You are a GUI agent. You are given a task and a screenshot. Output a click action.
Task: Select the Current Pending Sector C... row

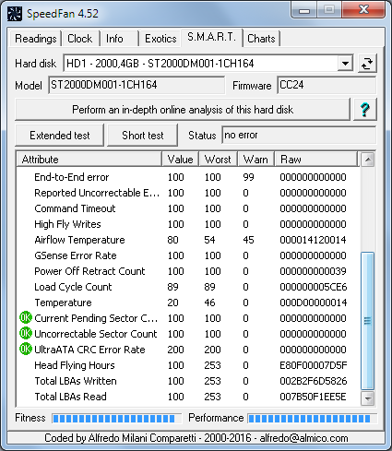187,318
